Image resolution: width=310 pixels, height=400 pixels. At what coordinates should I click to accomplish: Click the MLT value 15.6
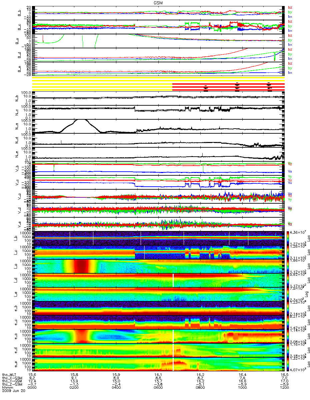(x=32, y=374)
